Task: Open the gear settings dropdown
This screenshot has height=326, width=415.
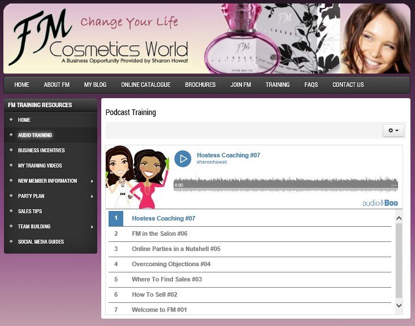Action: pyautogui.click(x=394, y=130)
